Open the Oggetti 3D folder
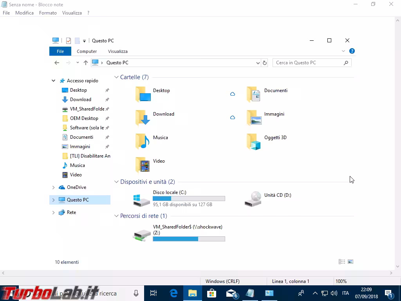The width and height of the screenshot is (401, 301). 254,141
